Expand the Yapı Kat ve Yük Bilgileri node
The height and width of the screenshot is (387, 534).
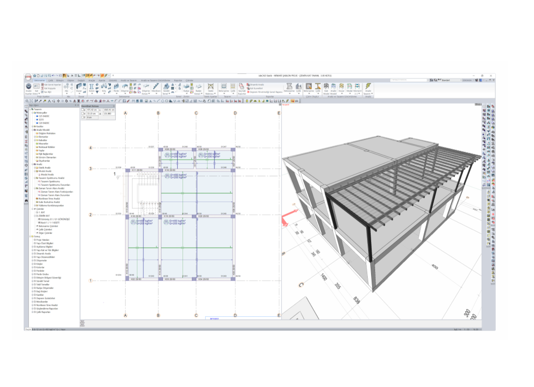coord(33,250)
